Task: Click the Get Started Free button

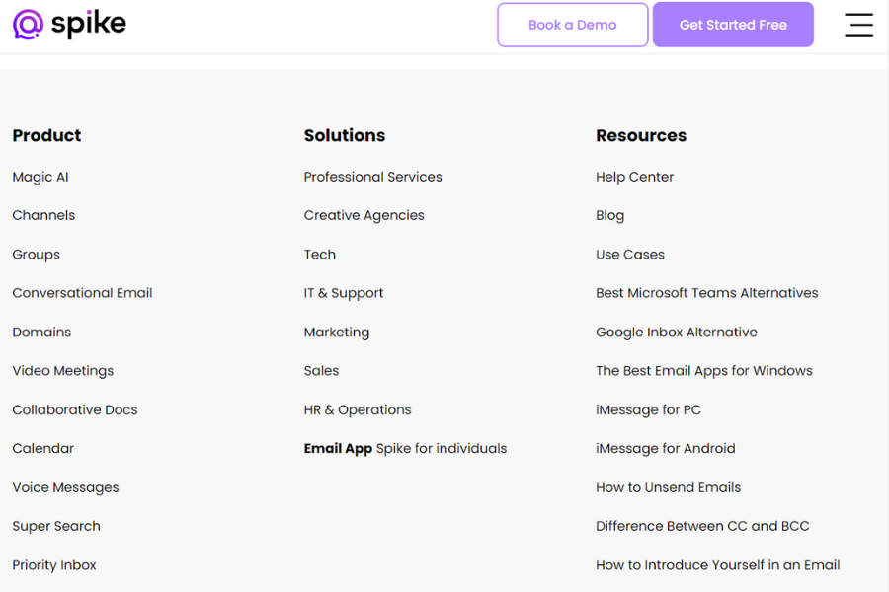Action: pos(733,24)
